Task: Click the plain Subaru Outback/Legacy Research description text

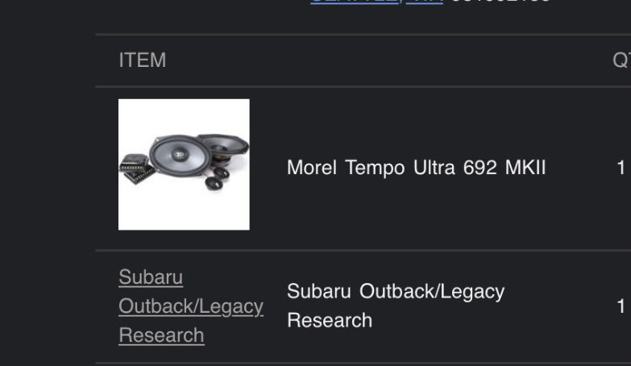Action: tap(396, 306)
